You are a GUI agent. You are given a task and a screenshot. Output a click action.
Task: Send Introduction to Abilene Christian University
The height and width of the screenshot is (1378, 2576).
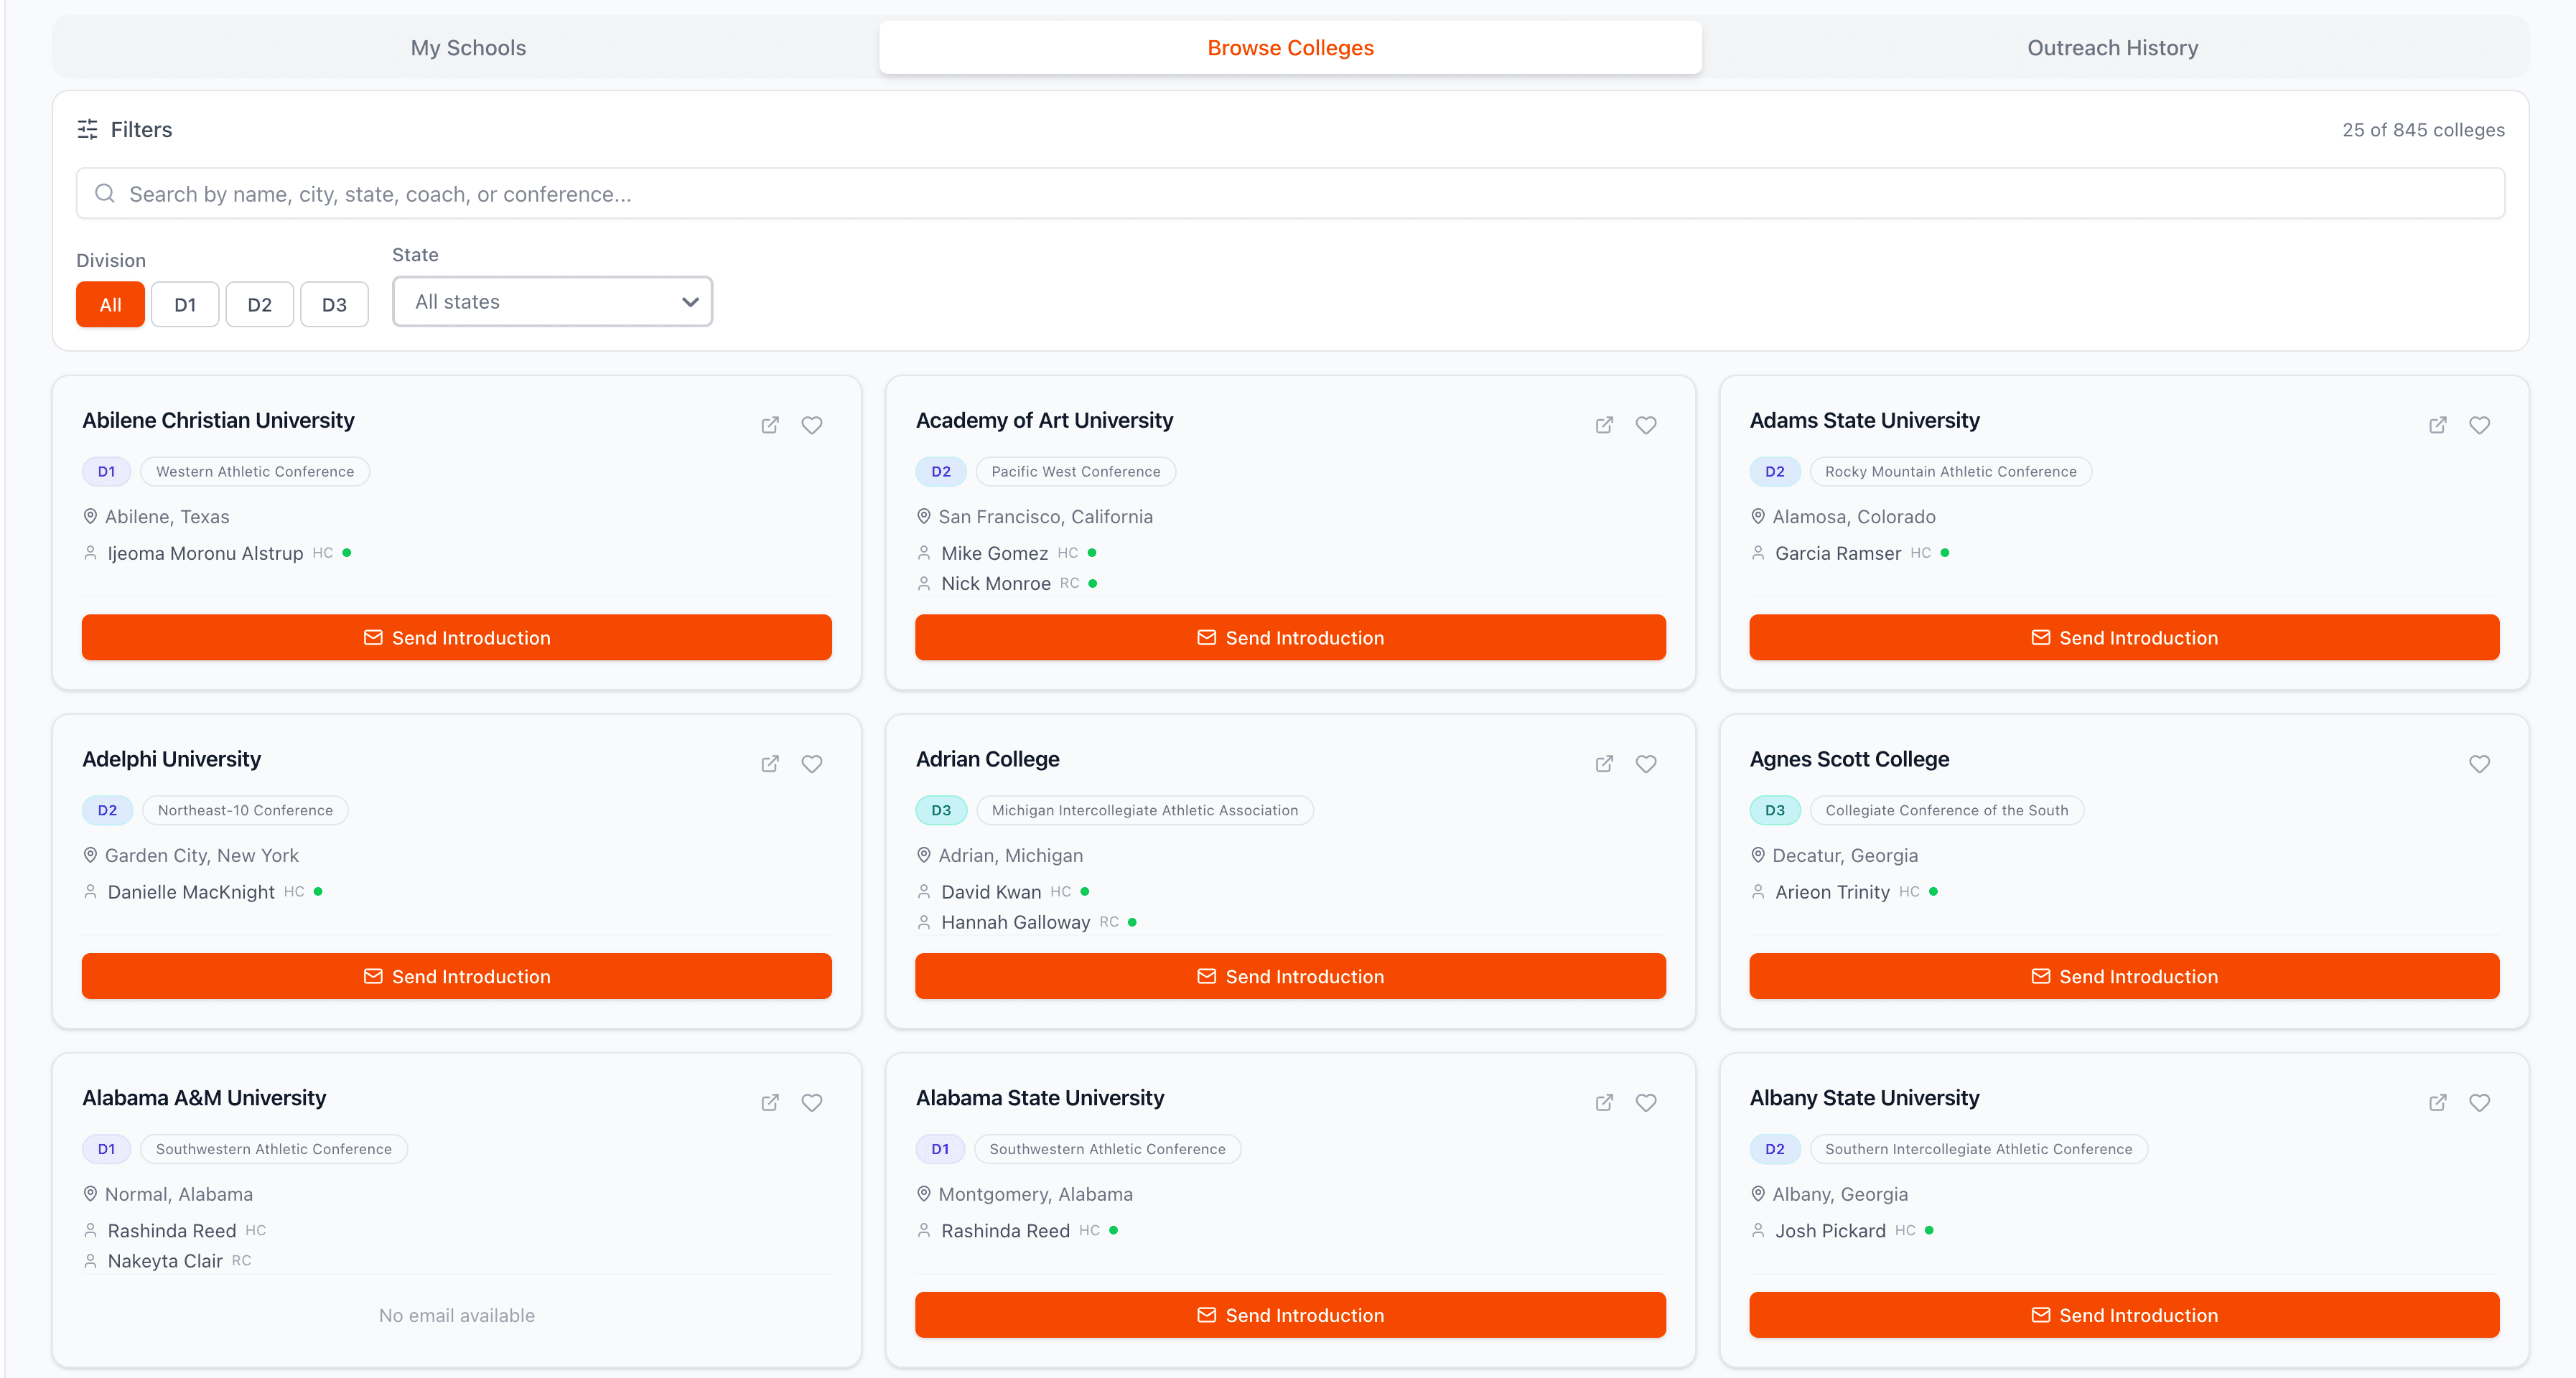tap(457, 638)
